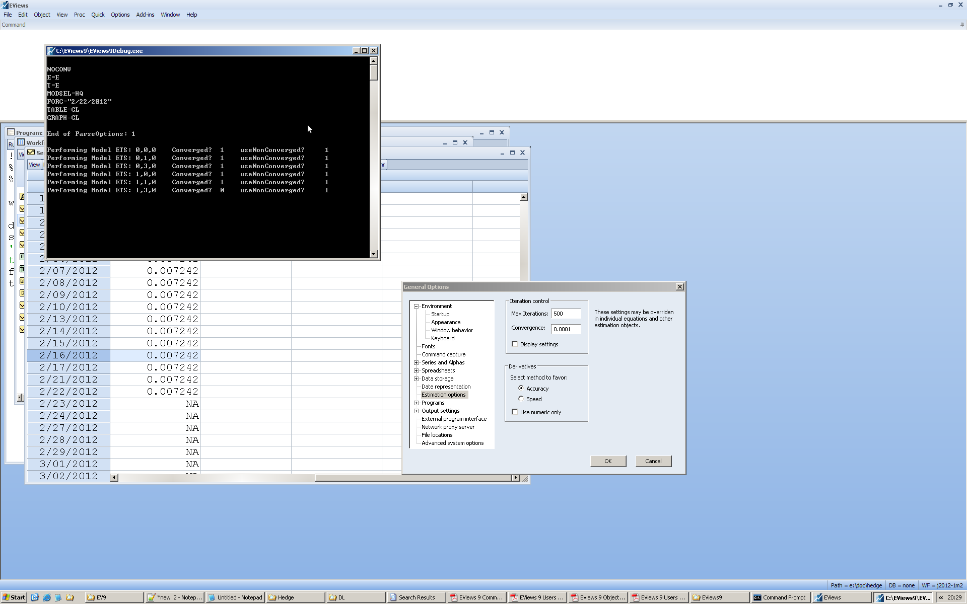
Task: Select Advanced system options tree item
Action: (452, 443)
